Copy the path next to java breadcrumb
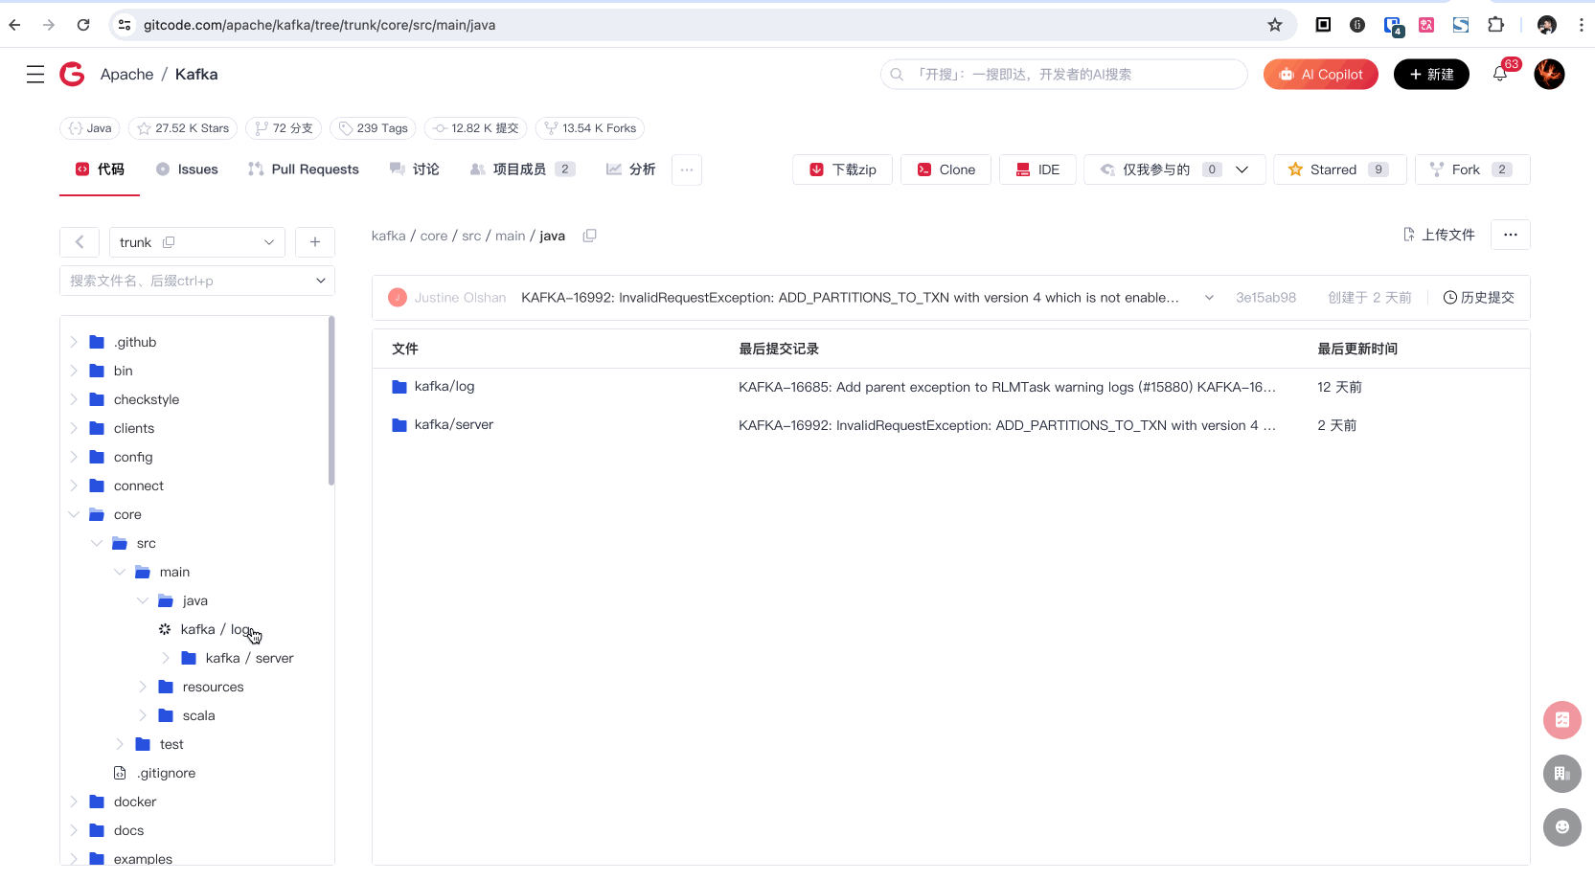 590,236
